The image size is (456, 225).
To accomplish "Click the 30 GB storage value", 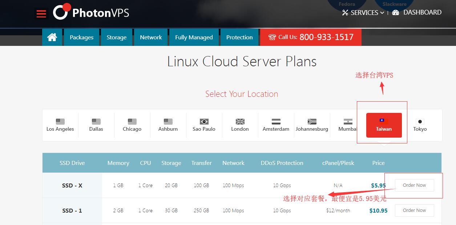I will point(171,210).
